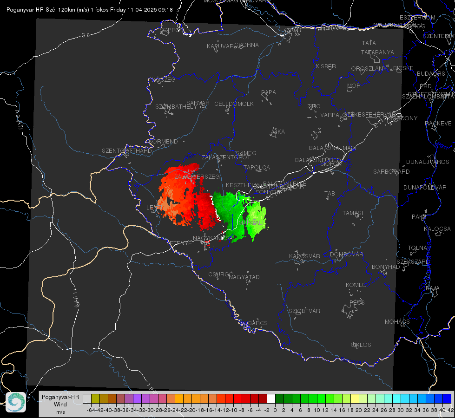Click the ZALASZENTGROT label
Viewport: 455px width, 418px height.
point(226,157)
